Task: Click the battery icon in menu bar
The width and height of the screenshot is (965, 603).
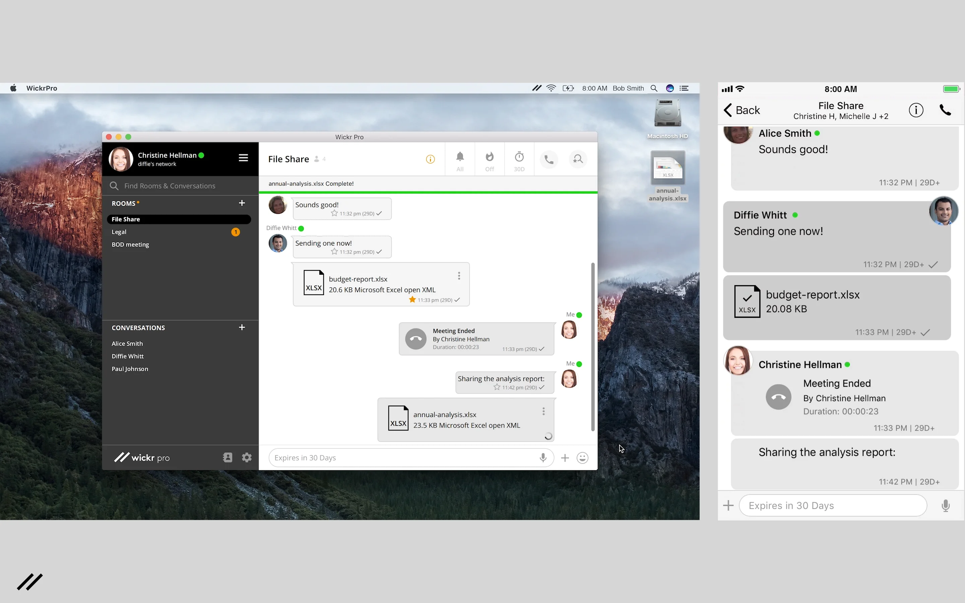Action: tap(568, 88)
